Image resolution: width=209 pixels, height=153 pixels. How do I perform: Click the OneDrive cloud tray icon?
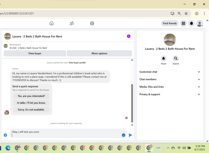coord(173,148)
